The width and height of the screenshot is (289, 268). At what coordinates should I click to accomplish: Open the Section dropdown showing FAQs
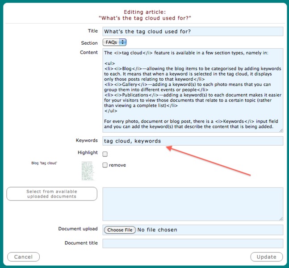115,42
